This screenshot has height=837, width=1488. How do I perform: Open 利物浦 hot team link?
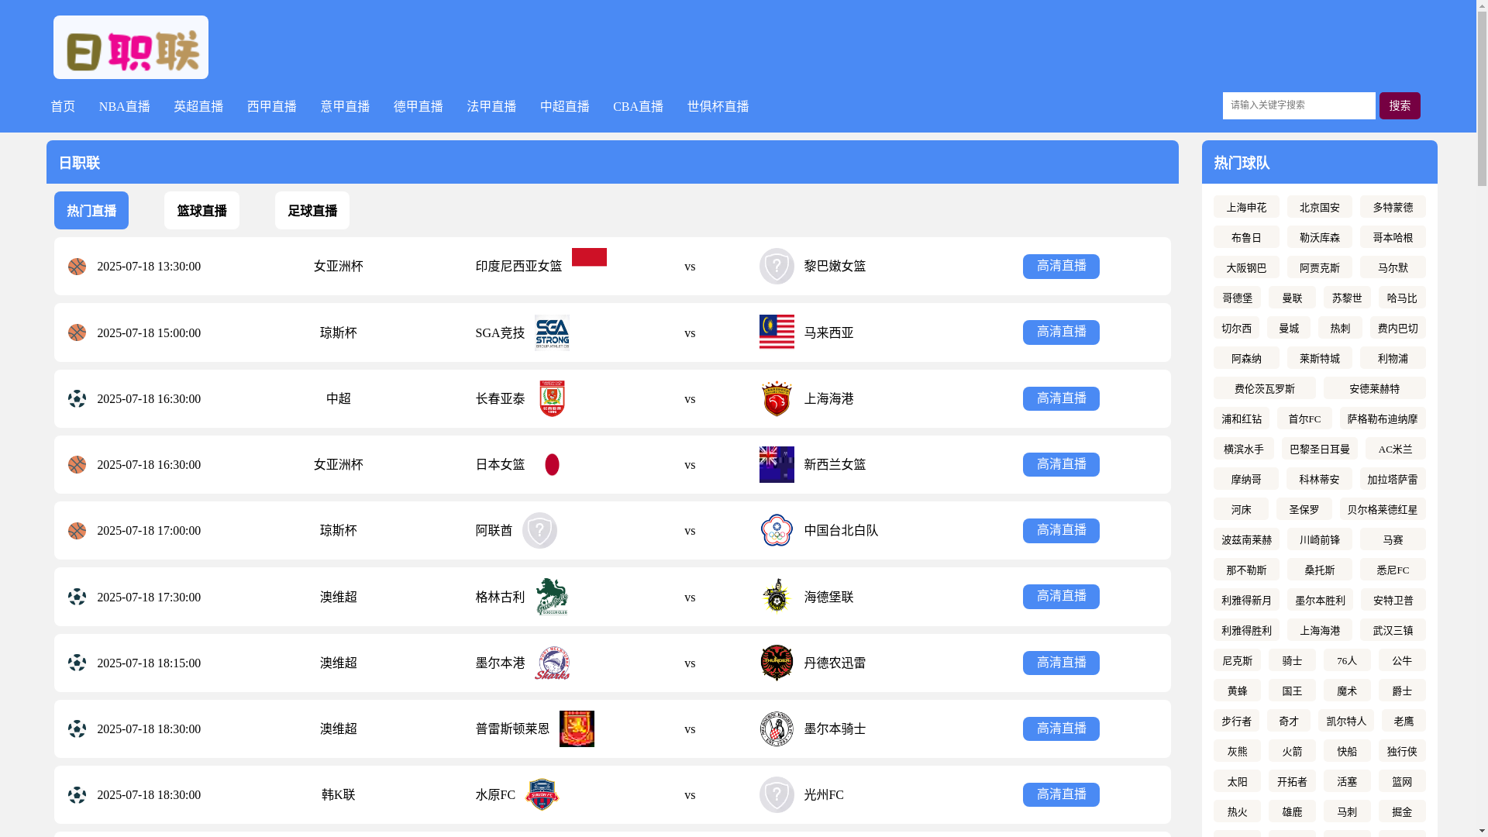[x=1393, y=358]
